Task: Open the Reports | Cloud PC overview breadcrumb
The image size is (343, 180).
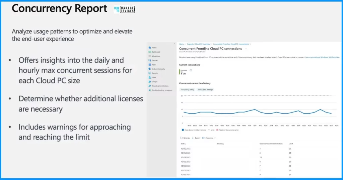Action: [199, 44]
